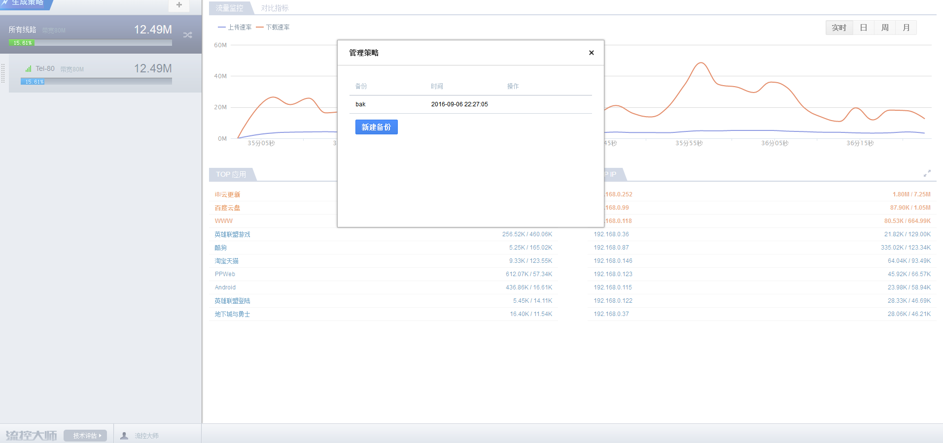Image resolution: width=943 pixels, height=443 pixels.
Task: Open the WWW application row
Action: pyautogui.click(x=224, y=221)
